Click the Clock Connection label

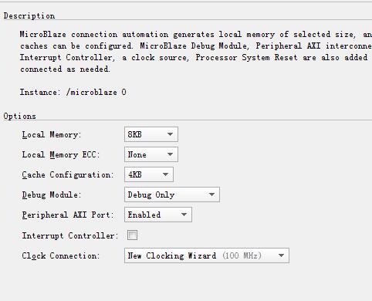coord(61,255)
